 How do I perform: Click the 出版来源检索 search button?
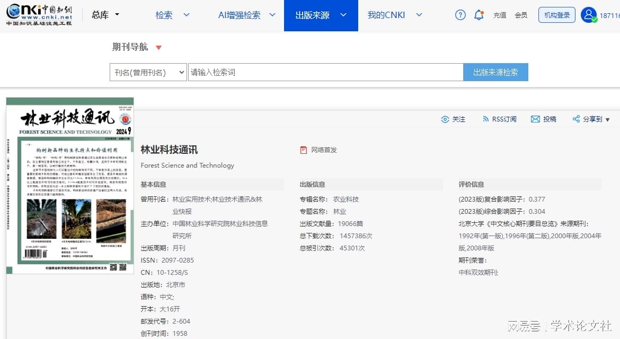pos(495,72)
